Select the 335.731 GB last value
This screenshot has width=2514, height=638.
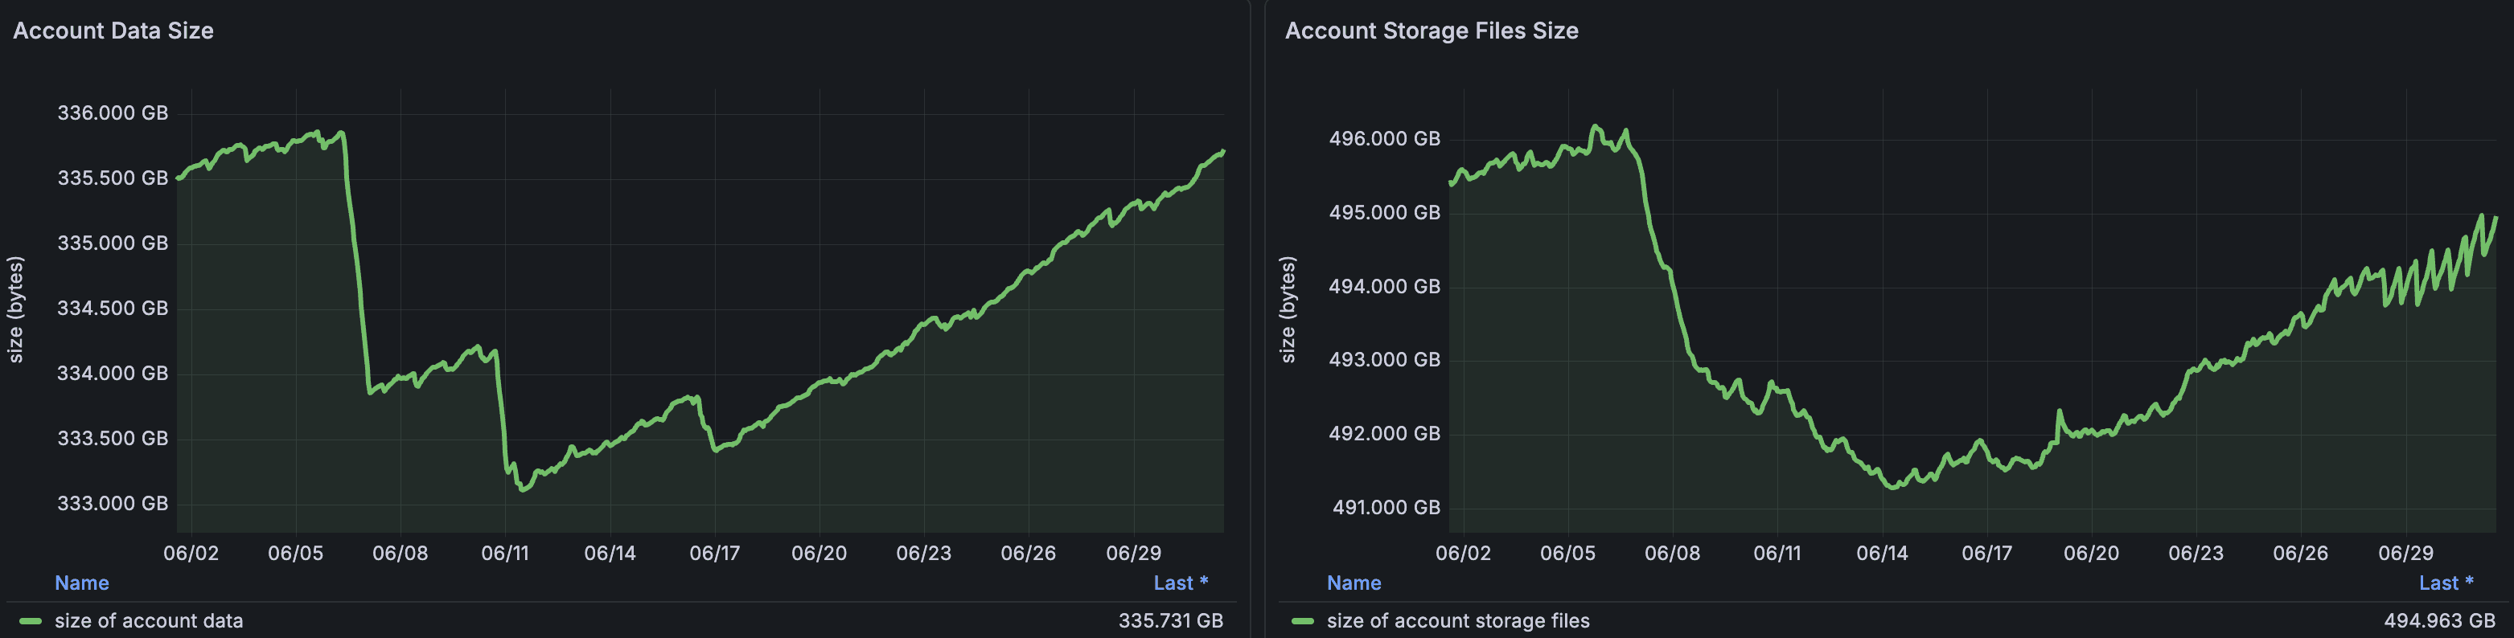(x=1170, y=620)
